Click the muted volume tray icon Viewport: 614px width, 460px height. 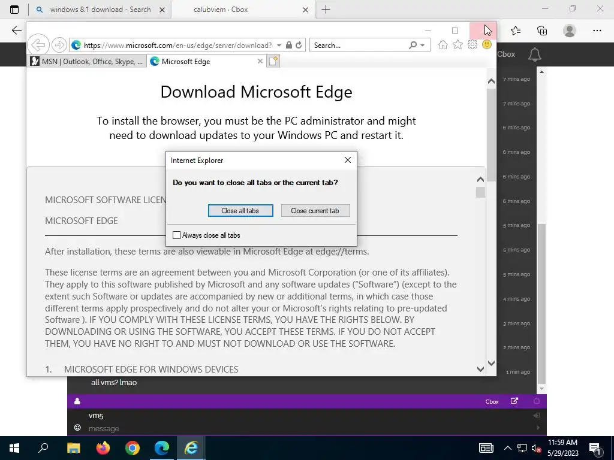[x=537, y=448]
